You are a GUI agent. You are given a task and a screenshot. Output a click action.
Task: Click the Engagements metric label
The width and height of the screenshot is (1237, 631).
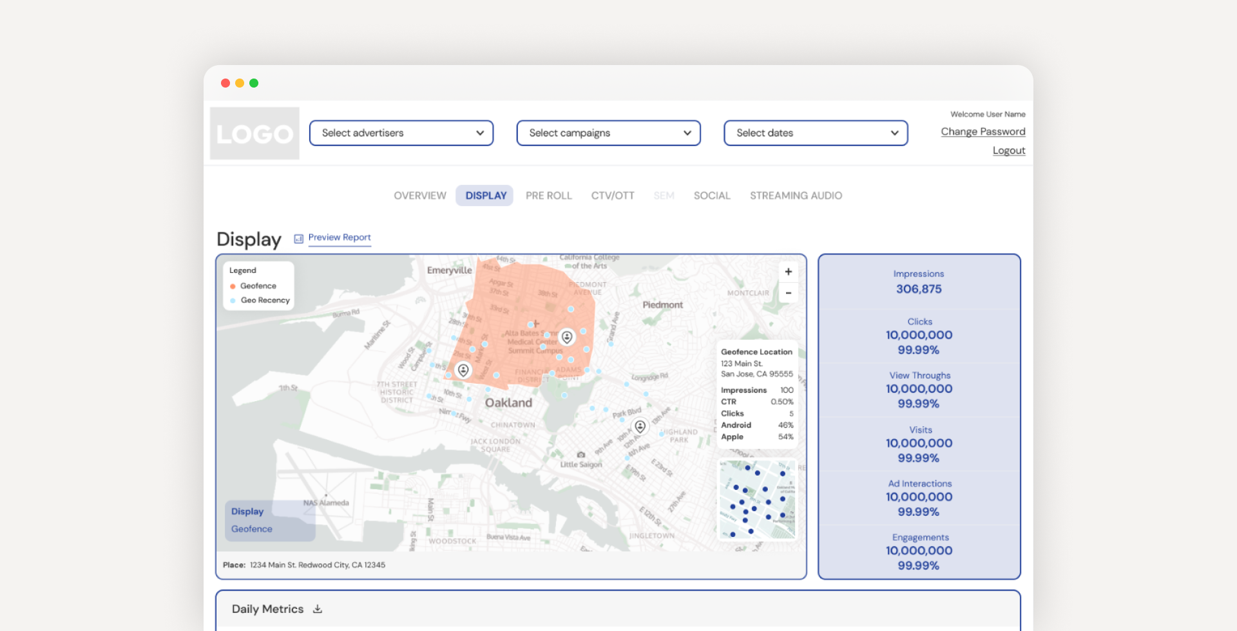(920, 538)
